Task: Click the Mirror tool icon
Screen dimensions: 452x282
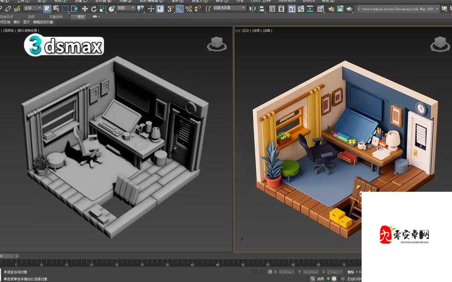Action: [253, 9]
